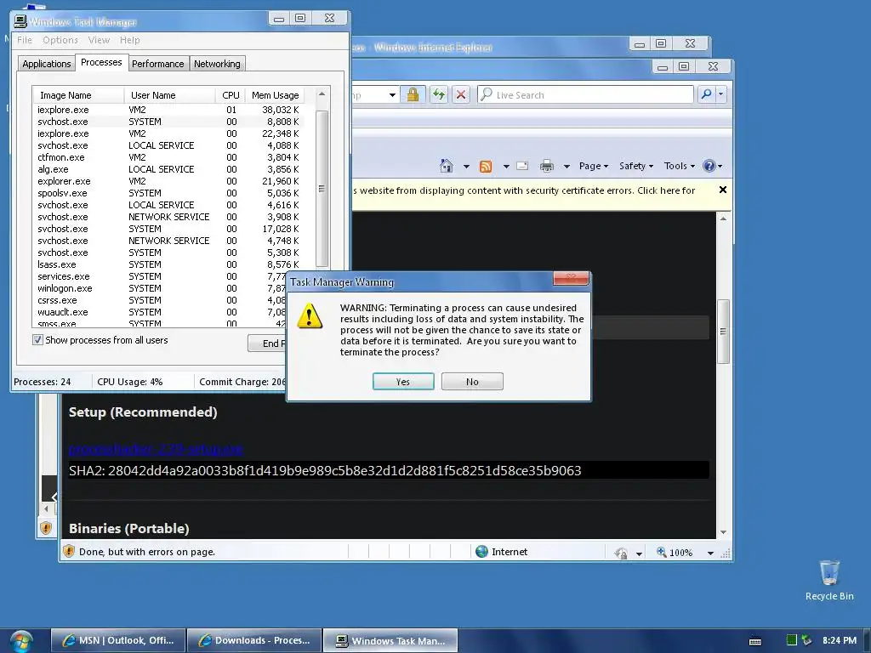Select the explorer.exe process row
This screenshot has width=871, height=653.
[168, 181]
